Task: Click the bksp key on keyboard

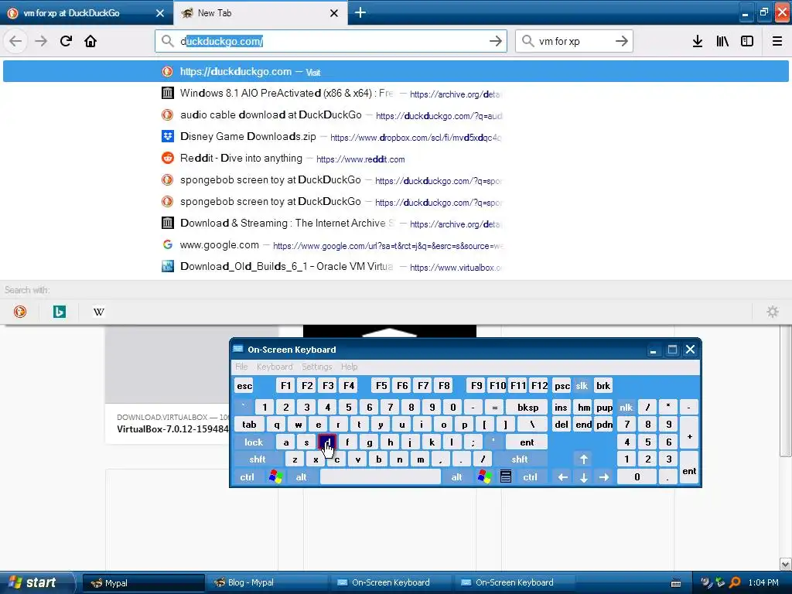Action: pos(527,407)
